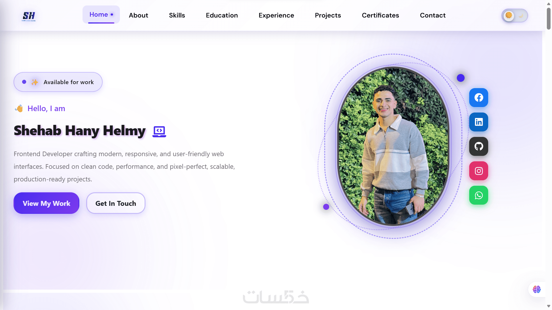The image size is (552, 310).
Task: Open the Skills nav item
Action: coord(177,15)
